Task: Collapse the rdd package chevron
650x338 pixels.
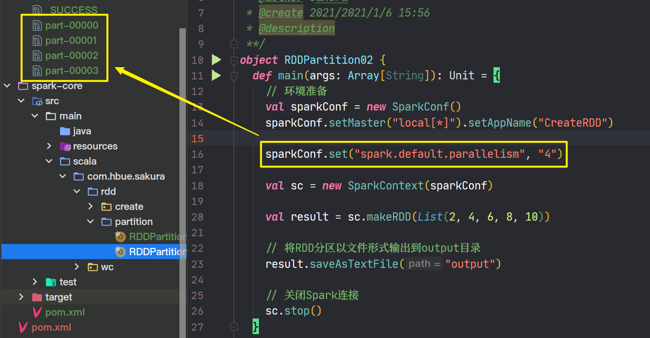Action: (77, 192)
